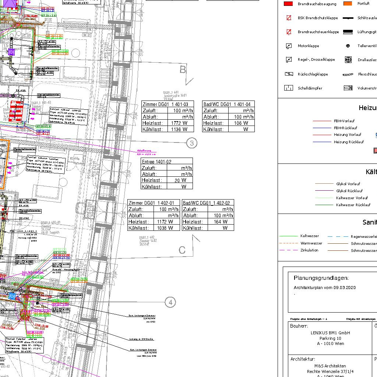This screenshot has width=377, height=377.
Task: Click the Zimmer DG01_1 402-01 table header
Action: [154, 203]
